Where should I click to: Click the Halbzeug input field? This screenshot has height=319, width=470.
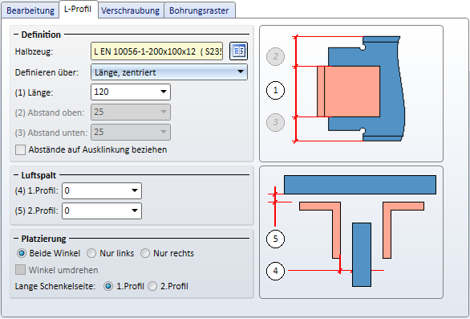156,51
